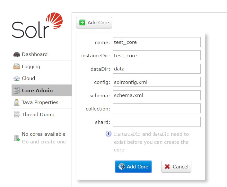The height and width of the screenshot is (187, 227).
Task: Click the 'Go and create one' link
Action: tap(44, 142)
